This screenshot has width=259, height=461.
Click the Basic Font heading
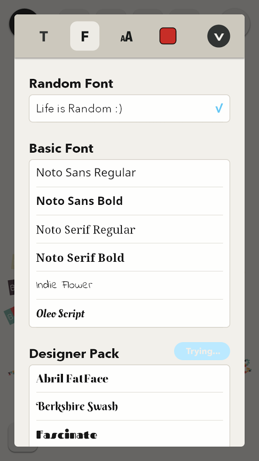(x=61, y=149)
